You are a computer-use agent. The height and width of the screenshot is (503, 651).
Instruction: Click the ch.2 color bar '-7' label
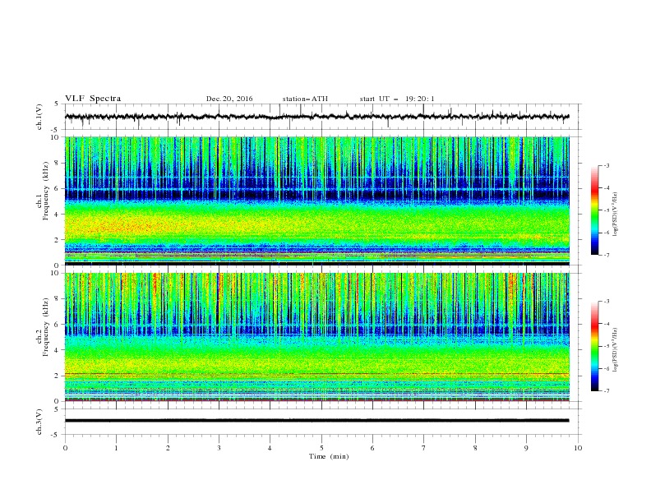pyautogui.click(x=607, y=390)
